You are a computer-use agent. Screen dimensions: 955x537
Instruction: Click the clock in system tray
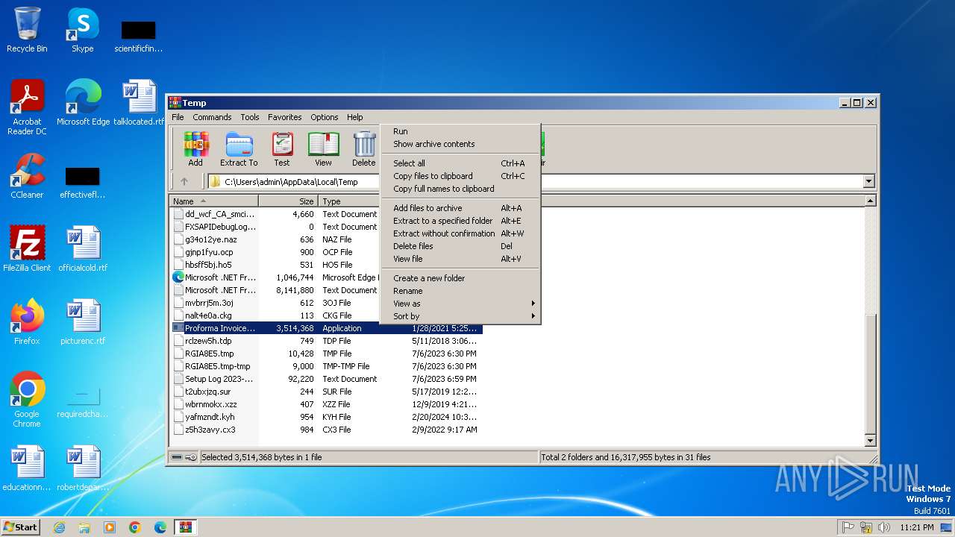[916, 527]
